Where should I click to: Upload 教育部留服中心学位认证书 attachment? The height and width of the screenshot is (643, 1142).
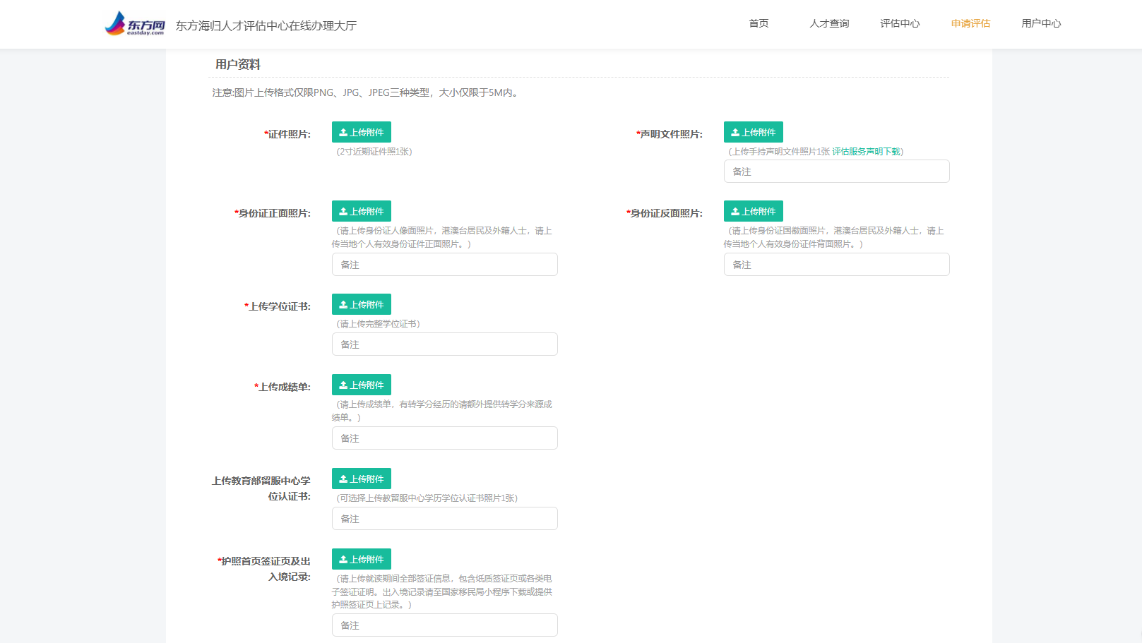361,479
